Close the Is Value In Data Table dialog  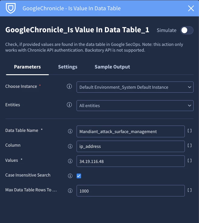point(191,8)
